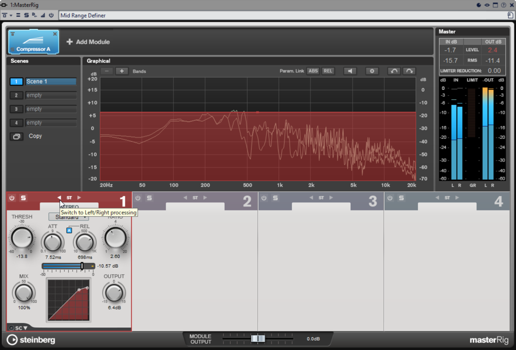Toggle ABS parameter link
The height and width of the screenshot is (350, 516).
[313, 71]
